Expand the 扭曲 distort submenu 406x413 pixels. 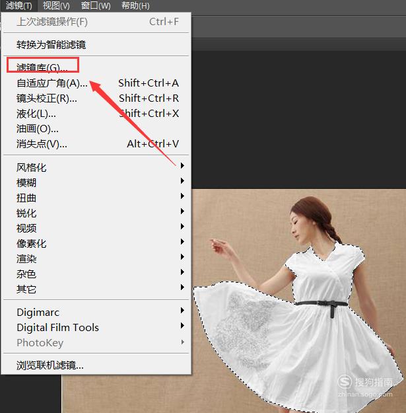click(x=96, y=198)
